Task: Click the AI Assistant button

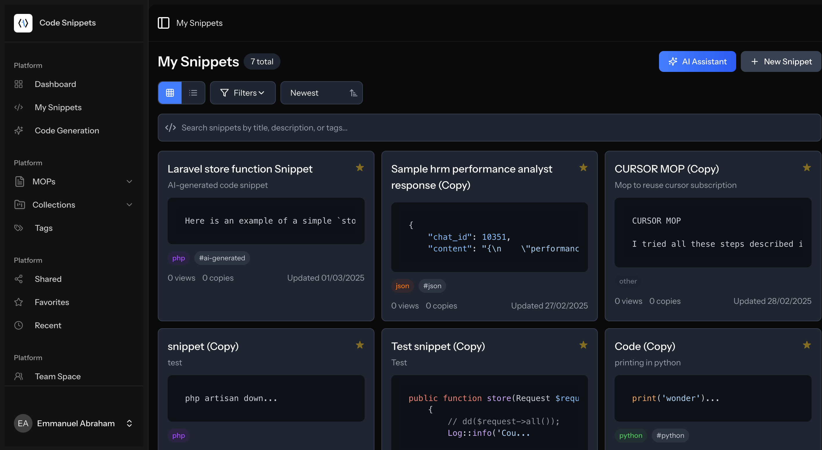Action: point(697,61)
